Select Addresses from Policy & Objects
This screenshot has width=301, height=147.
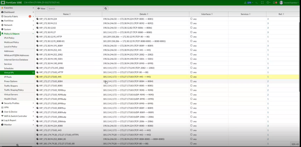click(x=9, y=51)
